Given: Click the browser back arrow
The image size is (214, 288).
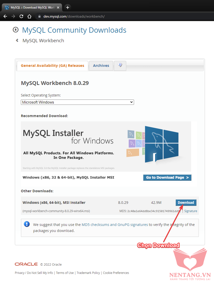Looking at the screenshot, I should coord(5,16).
